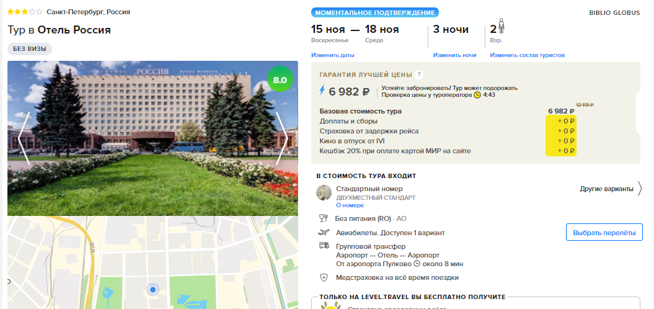Open Изменить состав туристов link
This screenshot has height=309, width=654.
(x=527, y=55)
